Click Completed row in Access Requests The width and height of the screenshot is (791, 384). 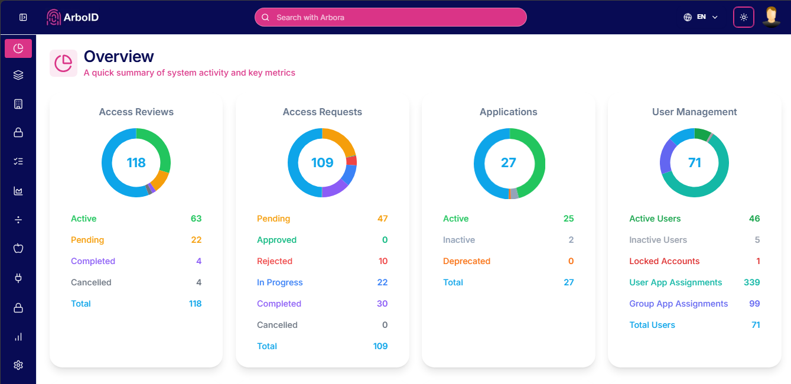(x=323, y=304)
